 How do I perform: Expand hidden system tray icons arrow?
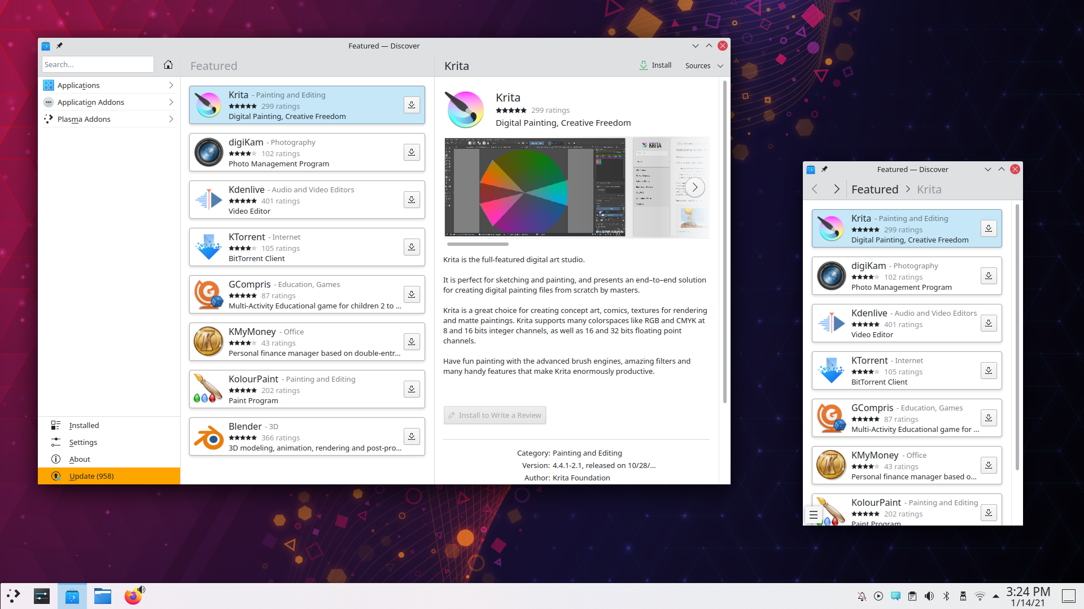pos(996,596)
